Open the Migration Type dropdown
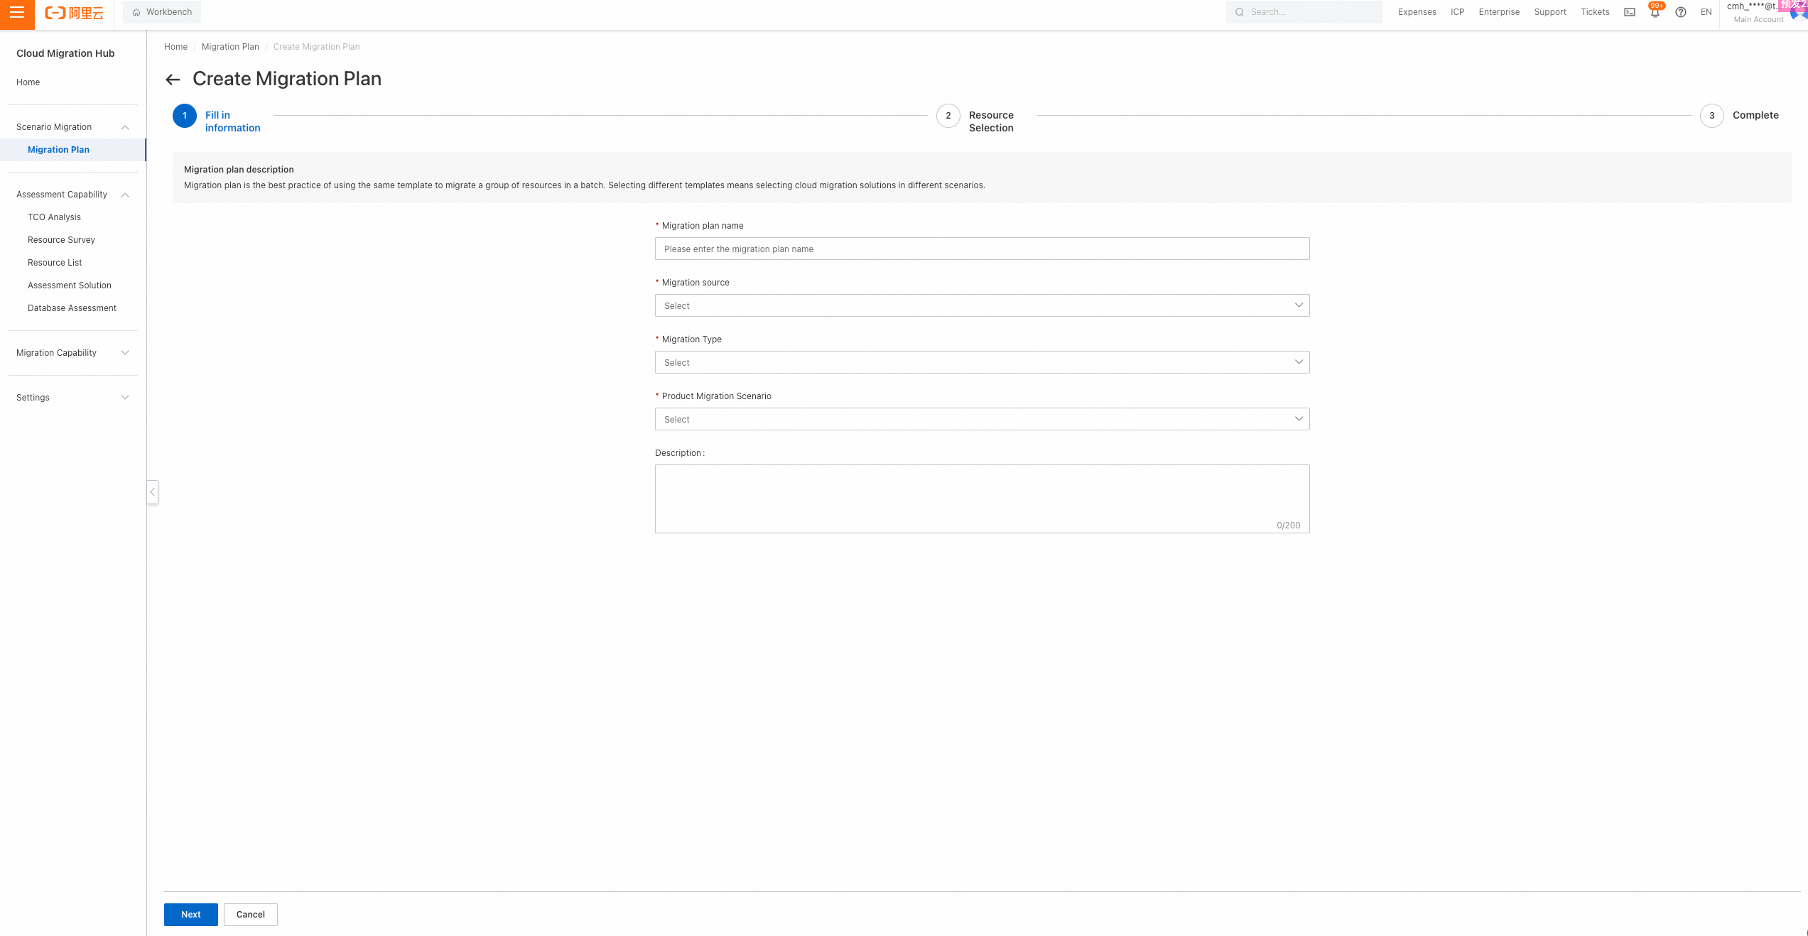The image size is (1808, 936). coord(982,362)
